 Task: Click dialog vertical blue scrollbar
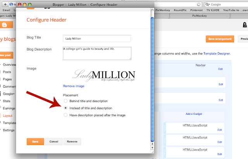tap(152, 79)
